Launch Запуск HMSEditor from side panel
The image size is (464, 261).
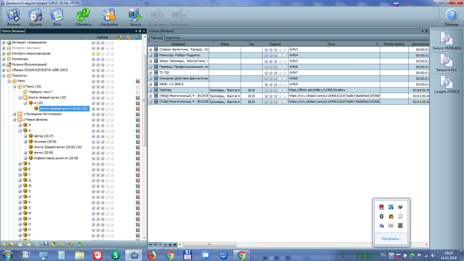[x=447, y=41]
